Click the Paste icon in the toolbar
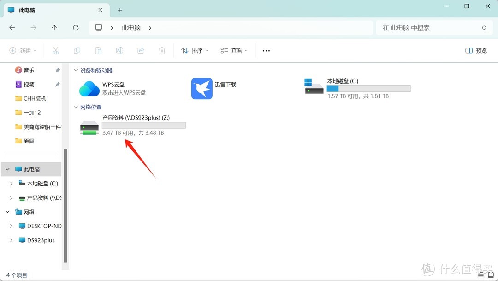This screenshot has height=281, width=498. pos(98,50)
